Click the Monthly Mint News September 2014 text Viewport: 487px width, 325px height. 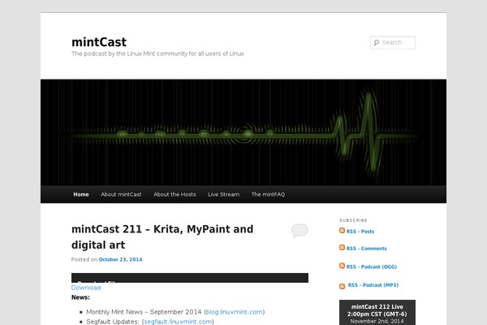tap(144, 312)
